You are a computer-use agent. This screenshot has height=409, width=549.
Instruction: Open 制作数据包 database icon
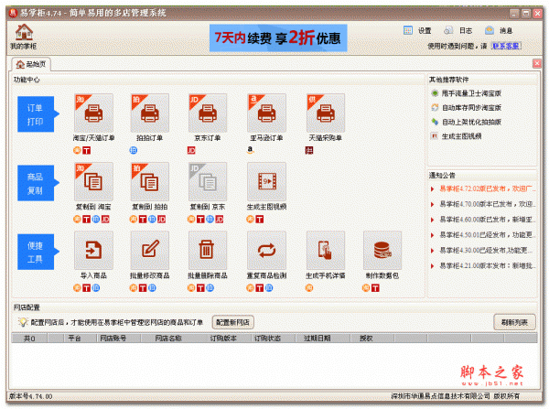(x=382, y=250)
